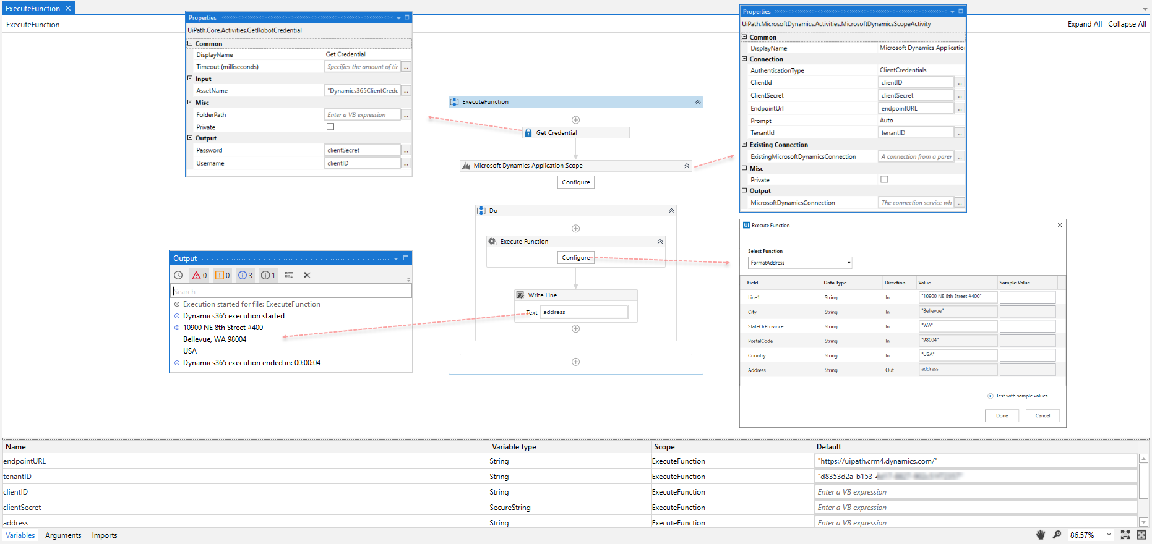Open ClientId expression editor button
The height and width of the screenshot is (544, 1152).
pyautogui.click(x=960, y=82)
